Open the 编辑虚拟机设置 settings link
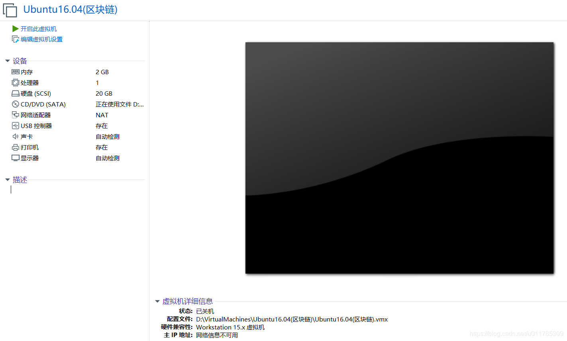The width and height of the screenshot is (567, 341). tap(42, 39)
